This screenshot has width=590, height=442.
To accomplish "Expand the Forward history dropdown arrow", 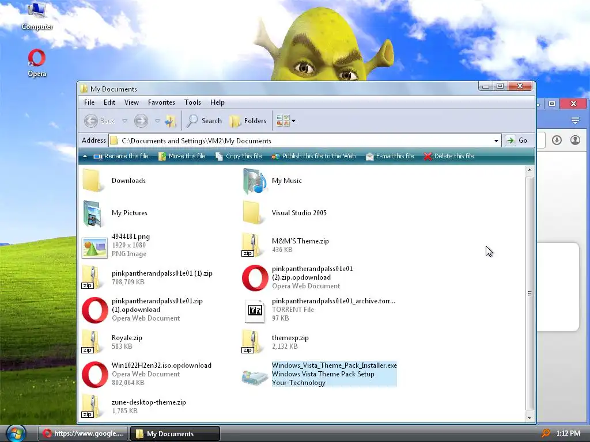I will [x=158, y=121].
